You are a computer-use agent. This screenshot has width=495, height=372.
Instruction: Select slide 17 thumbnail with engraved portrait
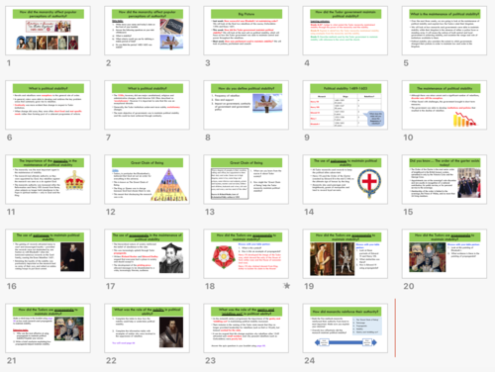(148, 254)
